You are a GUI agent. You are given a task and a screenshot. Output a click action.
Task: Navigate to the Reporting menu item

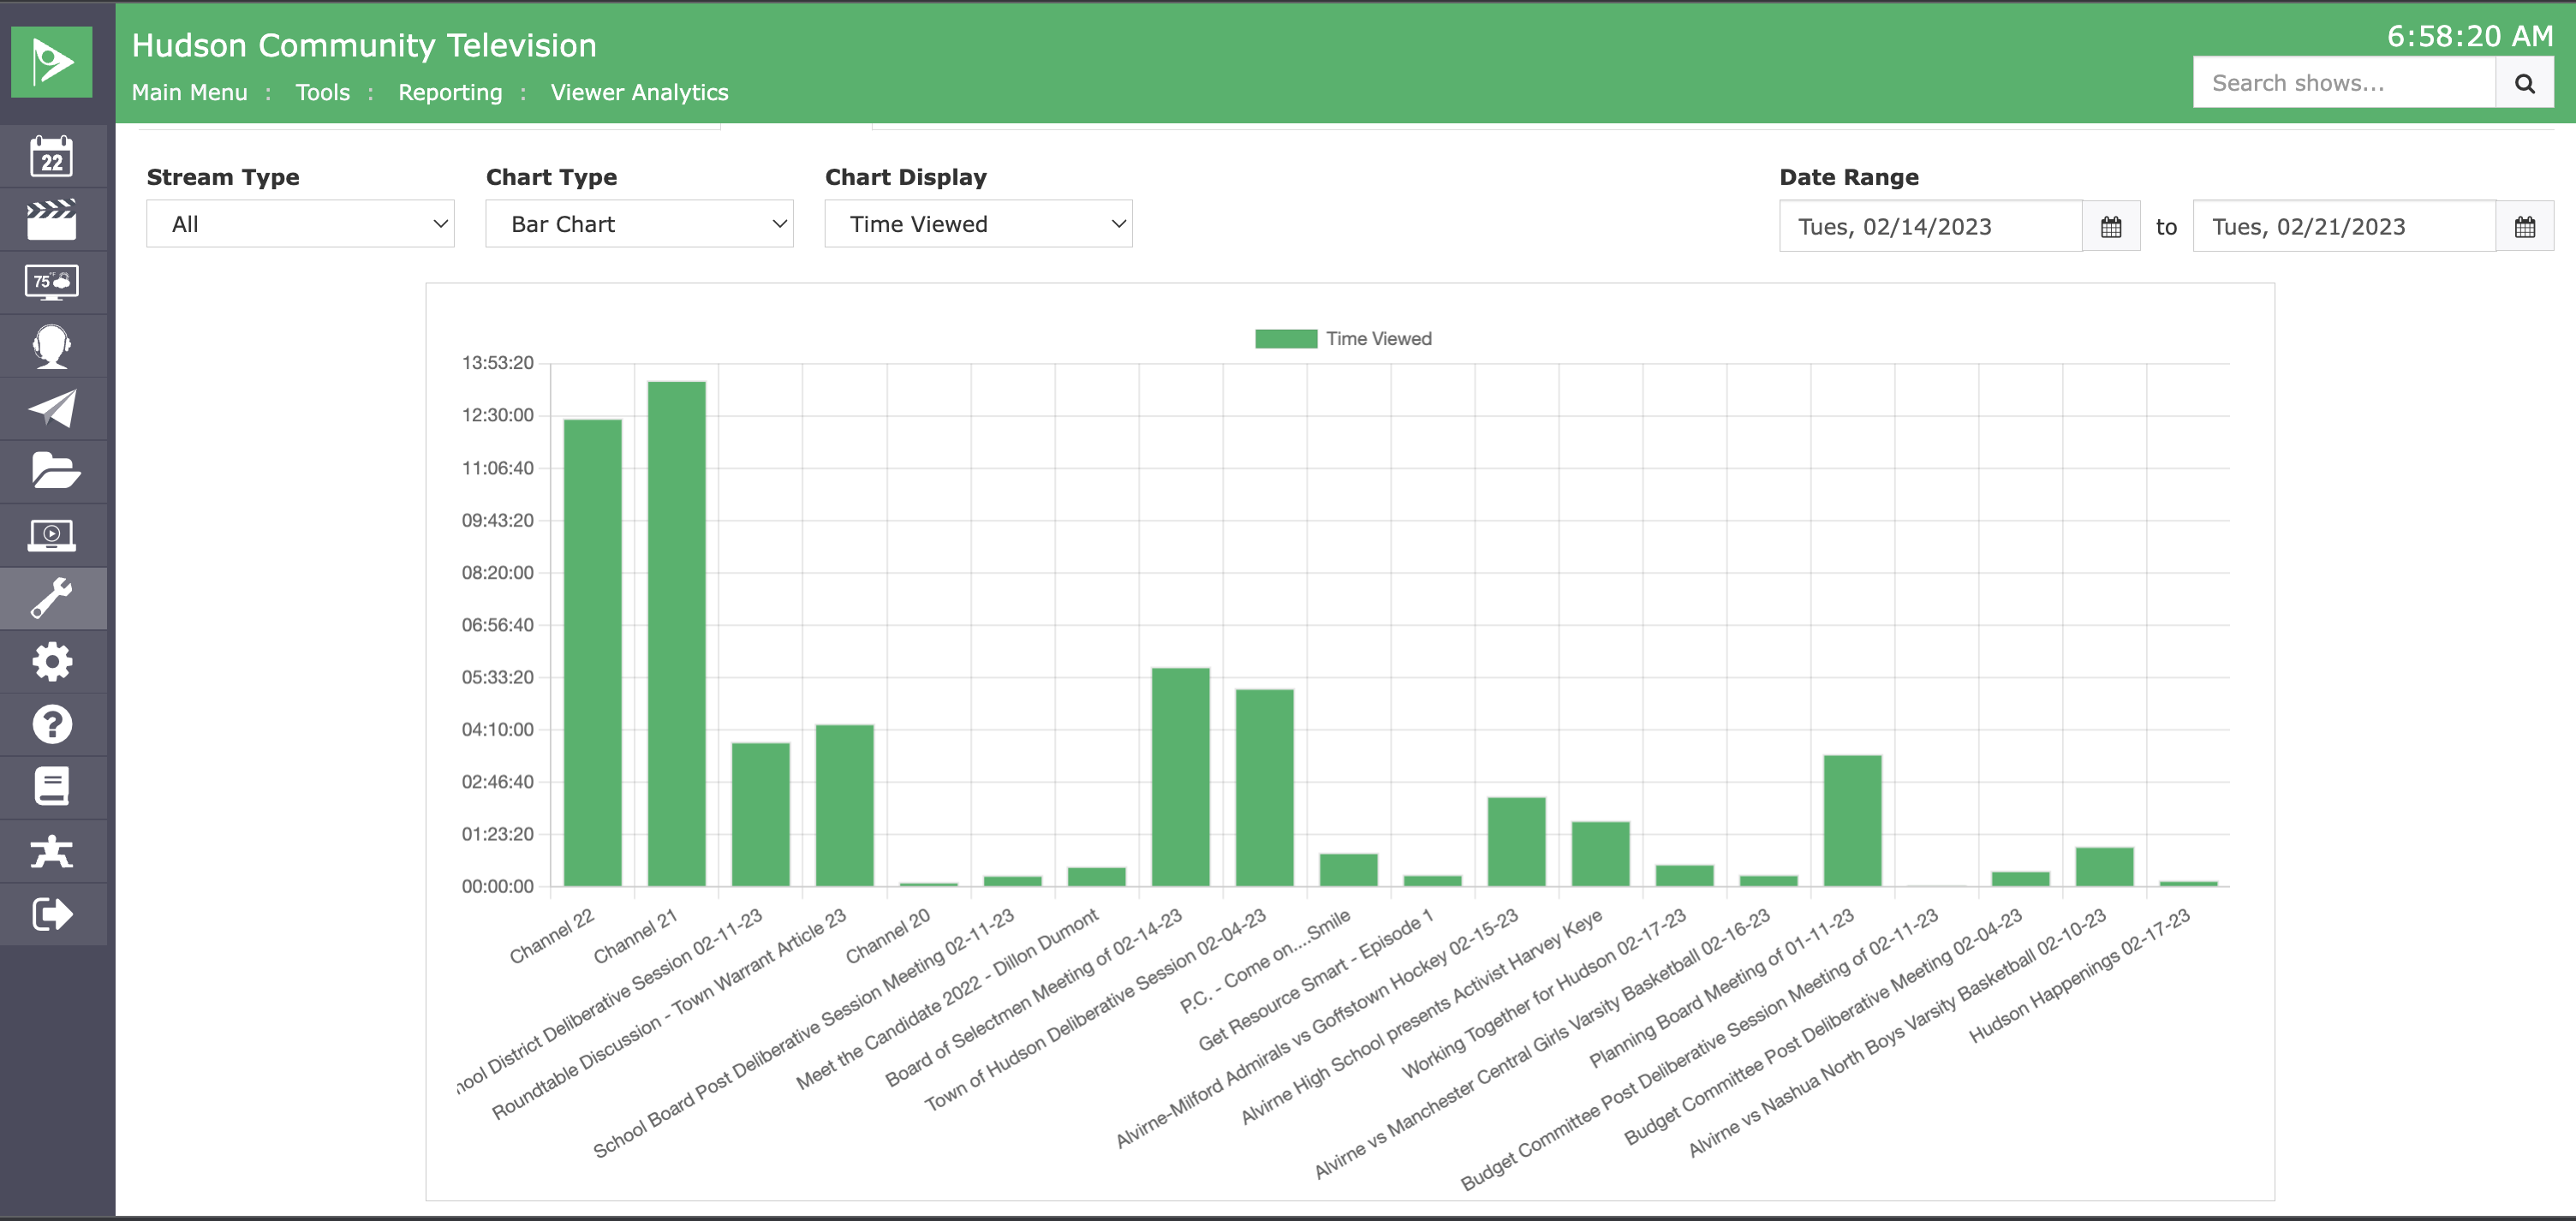tap(449, 92)
